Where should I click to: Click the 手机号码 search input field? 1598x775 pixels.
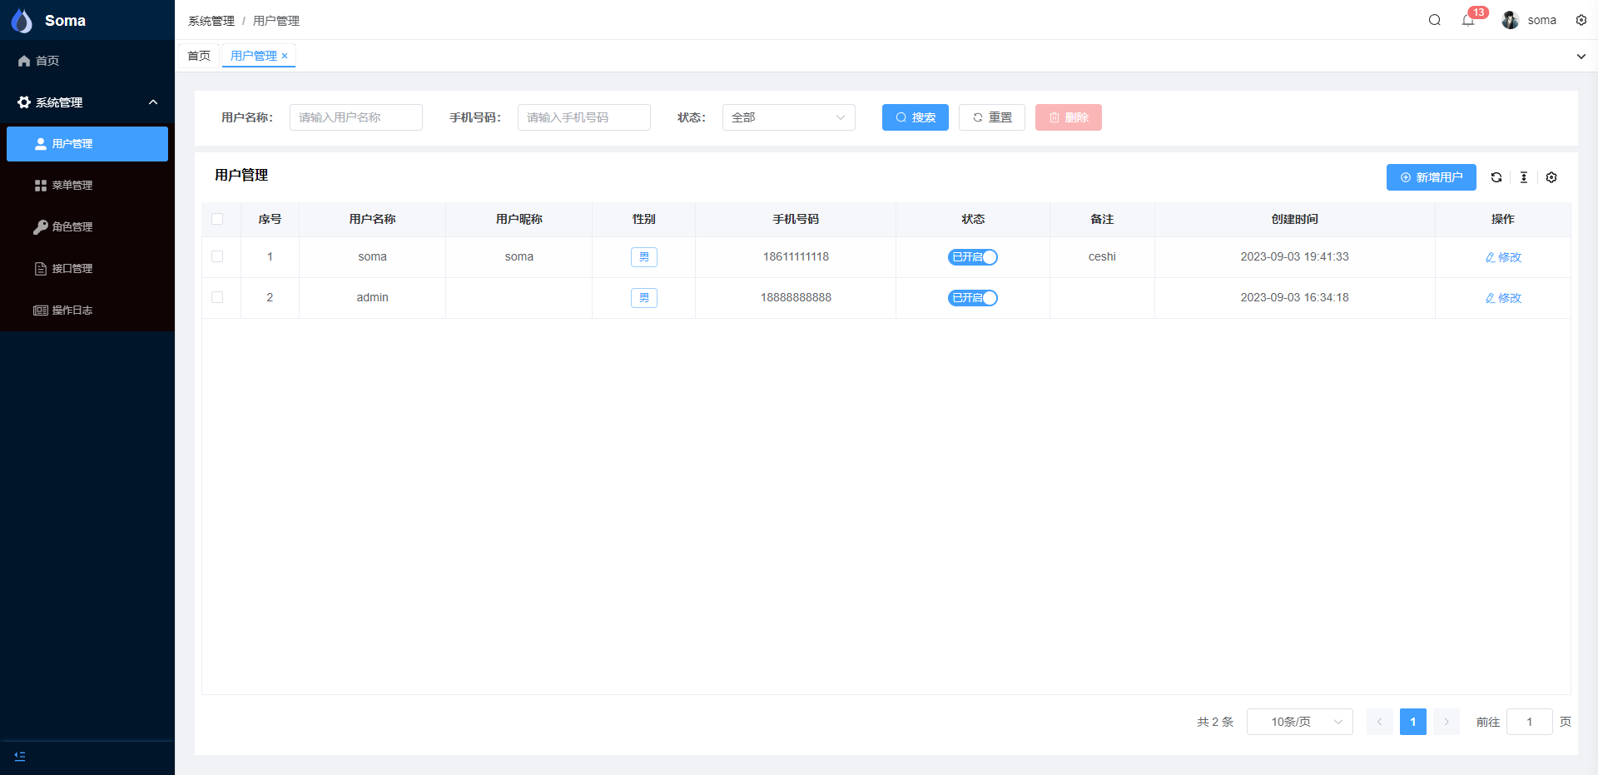pyautogui.click(x=583, y=117)
